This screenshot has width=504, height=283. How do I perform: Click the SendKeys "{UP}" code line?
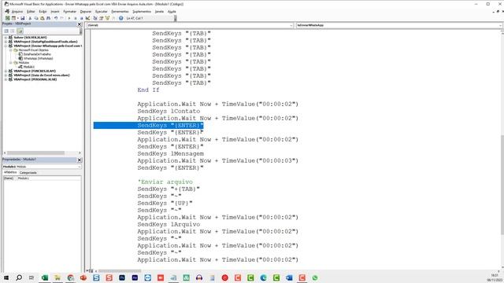click(165, 203)
